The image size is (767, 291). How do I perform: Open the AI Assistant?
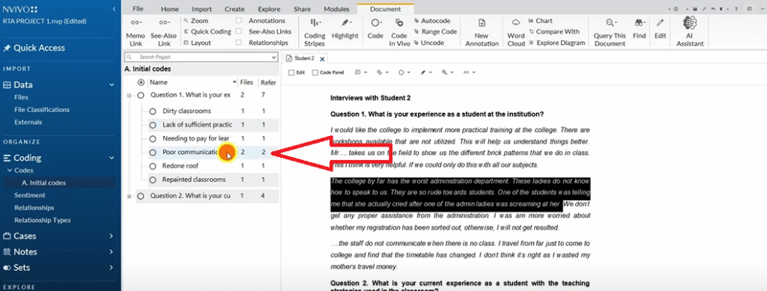[x=690, y=31]
